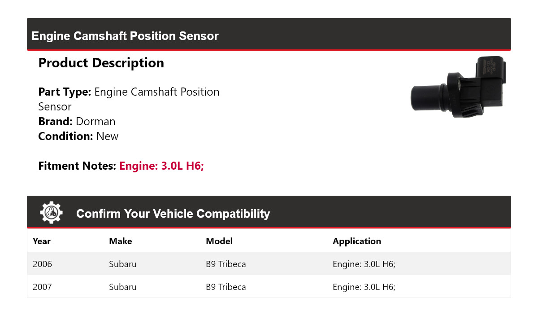This screenshot has height=316, width=538.
Task: Click the red Engine: 3.0L H6 fitment note
Action: tap(161, 166)
